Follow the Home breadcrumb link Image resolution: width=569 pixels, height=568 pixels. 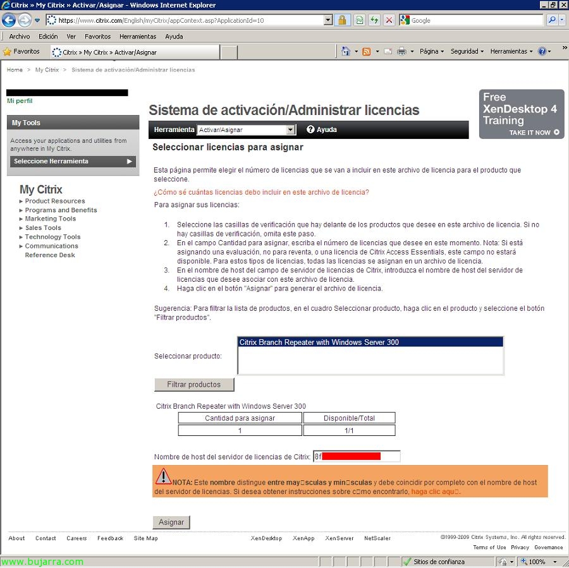[x=15, y=69]
